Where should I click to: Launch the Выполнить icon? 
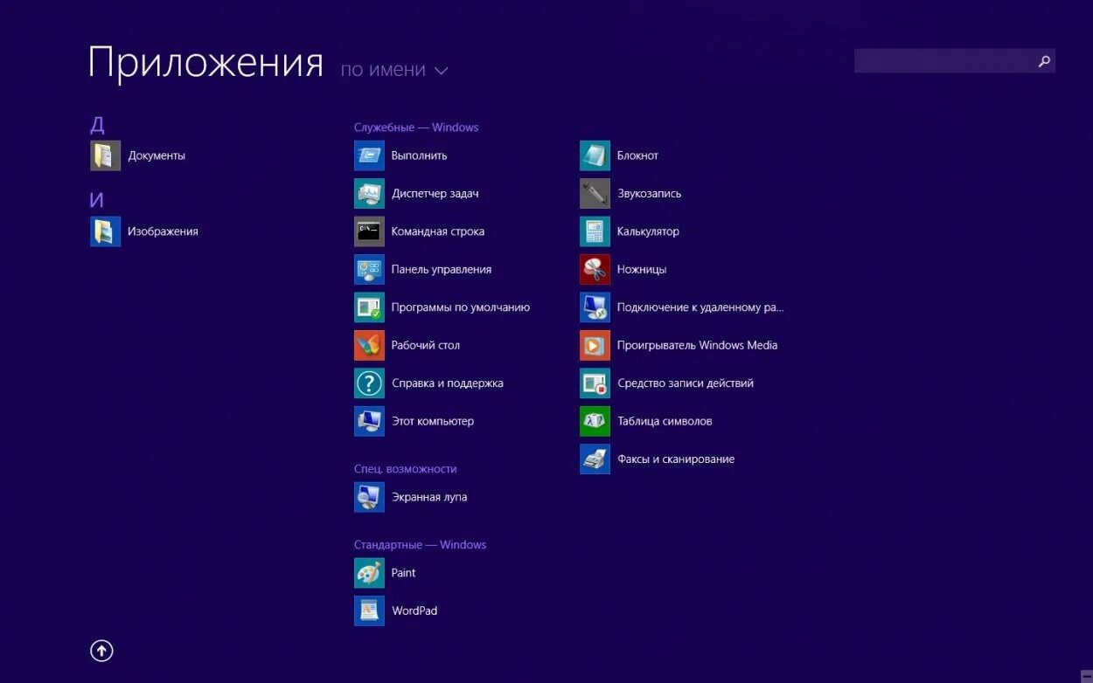tap(369, 155)
